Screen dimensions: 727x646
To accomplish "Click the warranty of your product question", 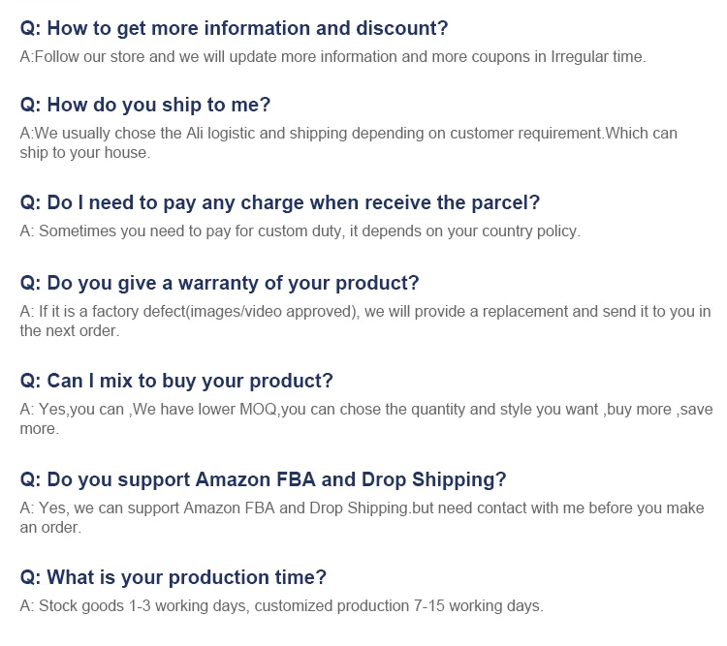I will pyautogui.click(x=219, y=283).
